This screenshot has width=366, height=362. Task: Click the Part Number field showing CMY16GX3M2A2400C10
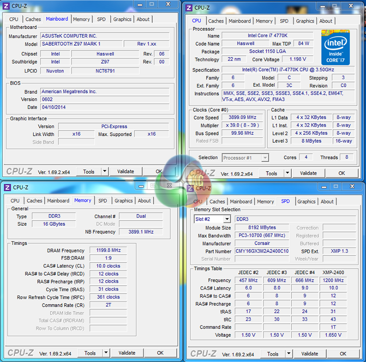262,251
